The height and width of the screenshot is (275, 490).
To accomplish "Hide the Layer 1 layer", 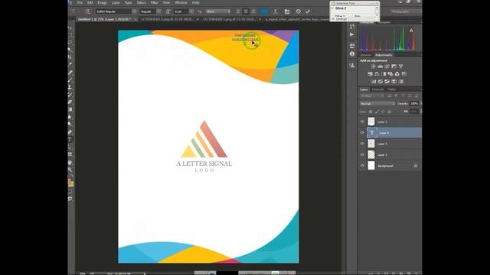I will (362, 154).
